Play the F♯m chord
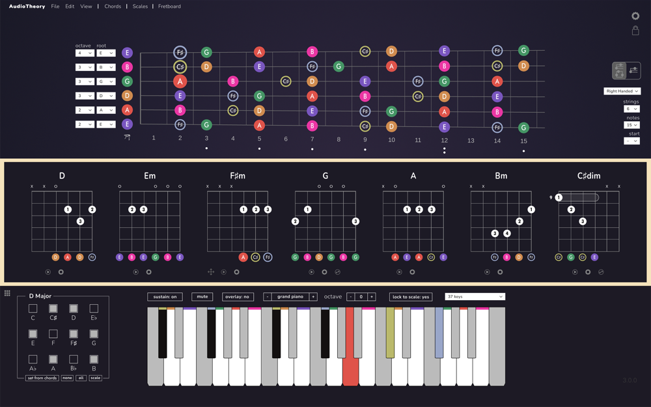This screenshot has height=407, width=651. pos(224,272)
